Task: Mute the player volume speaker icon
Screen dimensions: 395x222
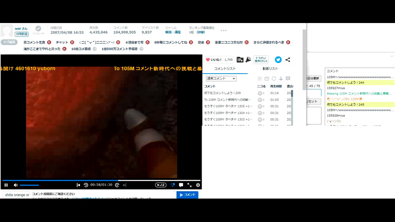Action: pyautogui.click(x=16, y=185)
